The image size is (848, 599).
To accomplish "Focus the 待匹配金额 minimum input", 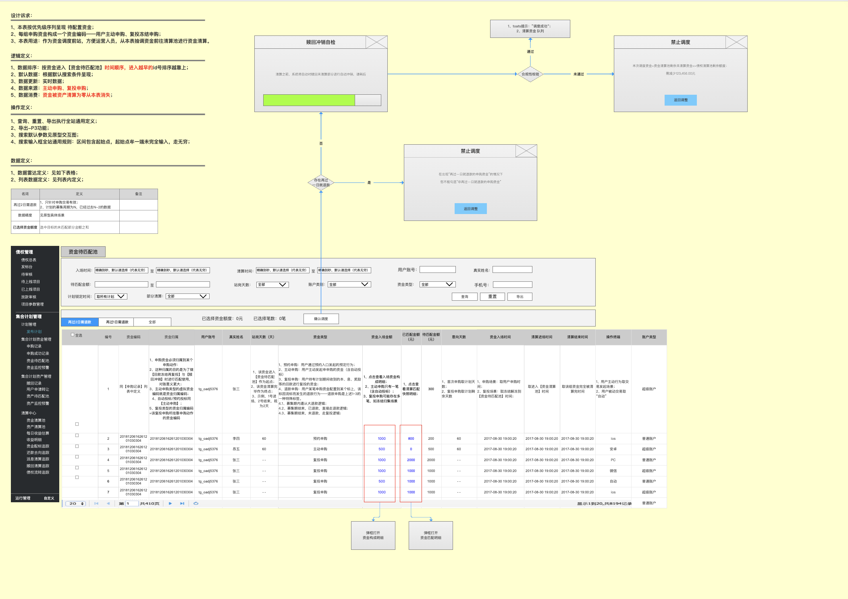I will pyautogui.click(x=121, y=285).
